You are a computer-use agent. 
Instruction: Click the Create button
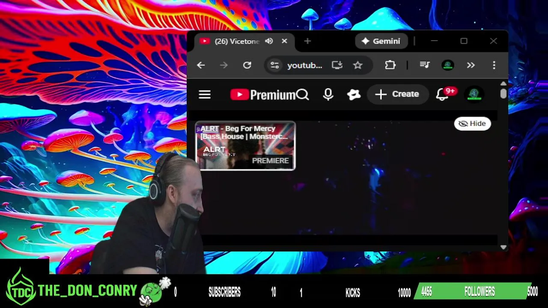(398, 94)
